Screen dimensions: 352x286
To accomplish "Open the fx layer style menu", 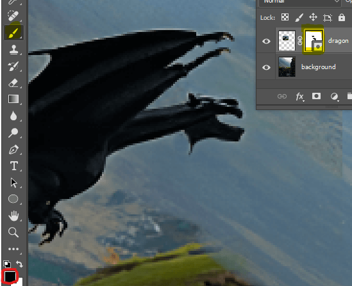I will [299, 97].
